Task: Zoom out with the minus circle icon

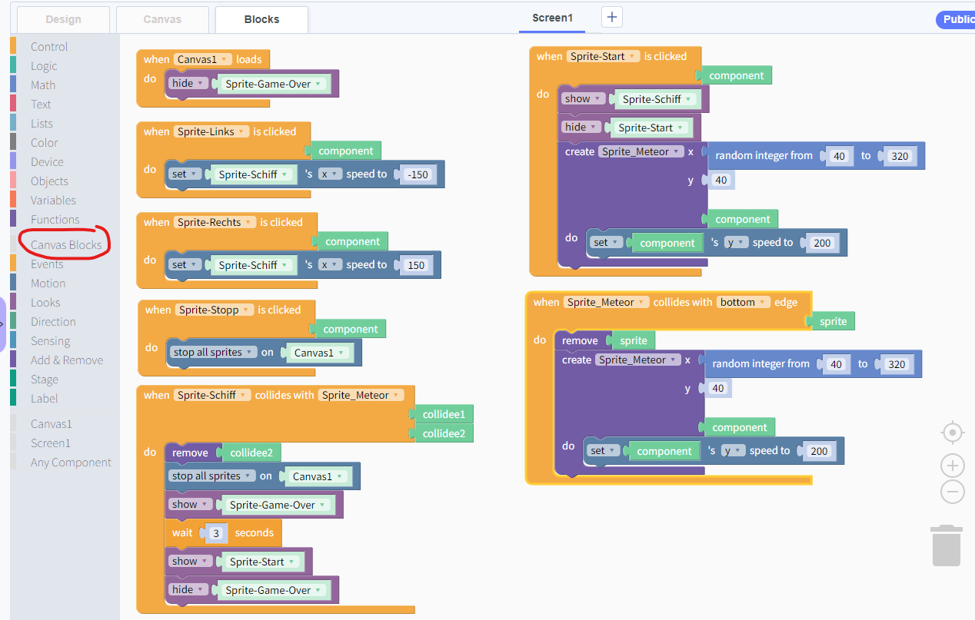Action: point(952,492)
